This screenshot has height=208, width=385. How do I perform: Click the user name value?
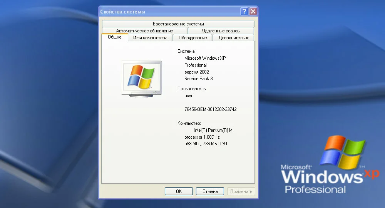point(188,96)
